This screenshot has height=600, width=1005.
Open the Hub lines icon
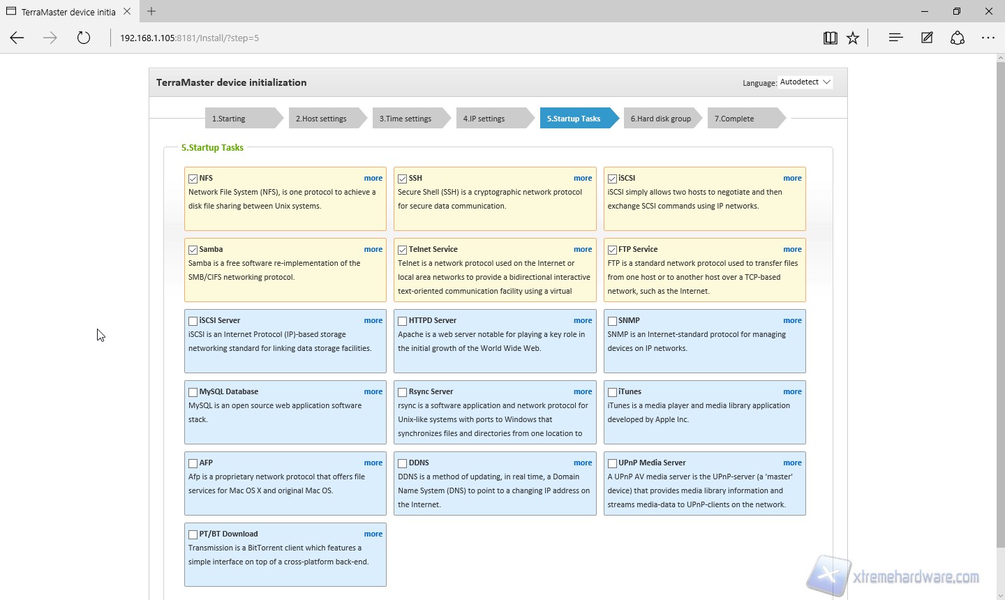[895, 38]
